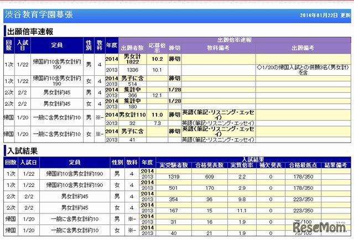This screenshot has height=240, width=354.
Task: Select the 男女計 1822 applicants cell
Action: pyautogui.click(x=133, y=59)
